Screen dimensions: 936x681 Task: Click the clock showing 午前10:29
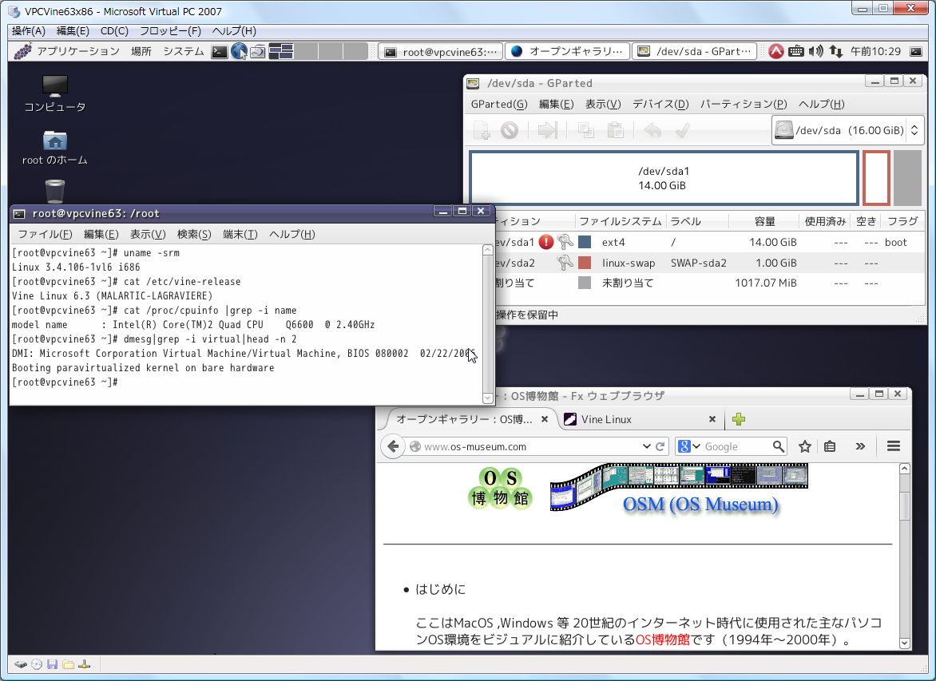875,51
